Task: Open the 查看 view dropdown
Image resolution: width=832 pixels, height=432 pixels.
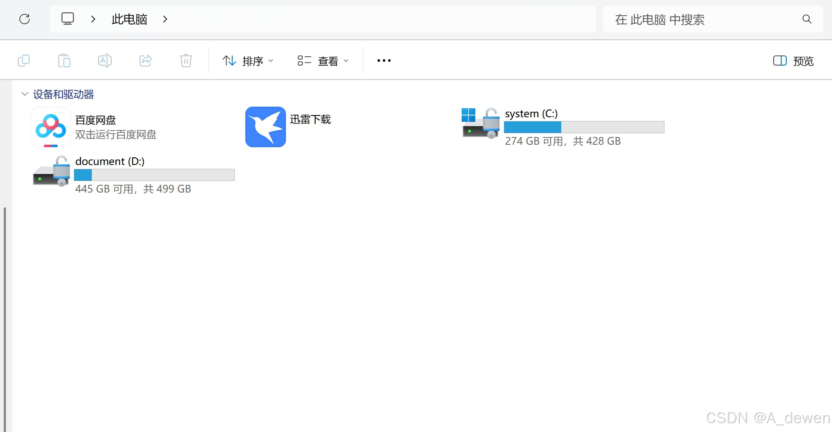Action: pyautogui.click(x=323, y=61)
